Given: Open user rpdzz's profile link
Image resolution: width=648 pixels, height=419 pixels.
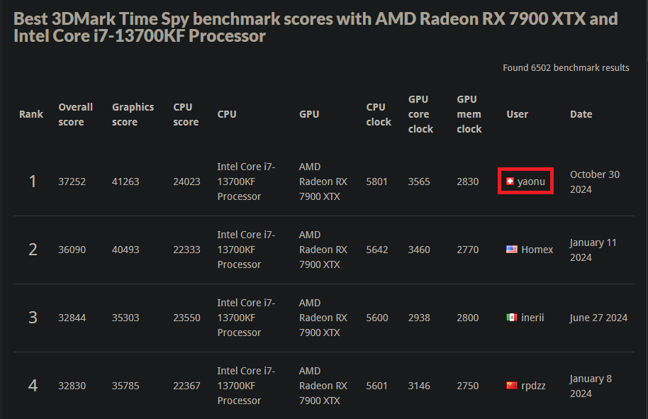Looking at the screenshot, I should pos(534,386).
